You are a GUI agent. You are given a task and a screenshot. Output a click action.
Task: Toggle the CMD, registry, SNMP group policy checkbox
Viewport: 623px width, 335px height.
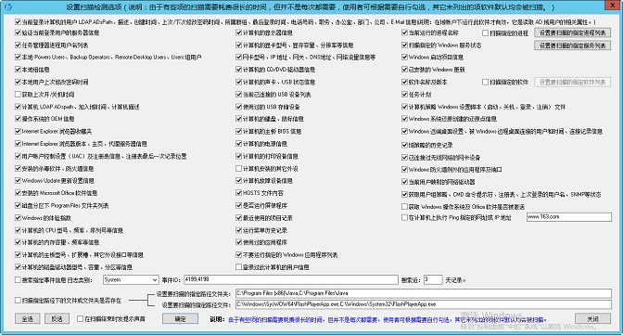pos(404,195)
